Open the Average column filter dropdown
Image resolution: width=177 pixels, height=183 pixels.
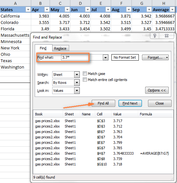coord(172,10)
